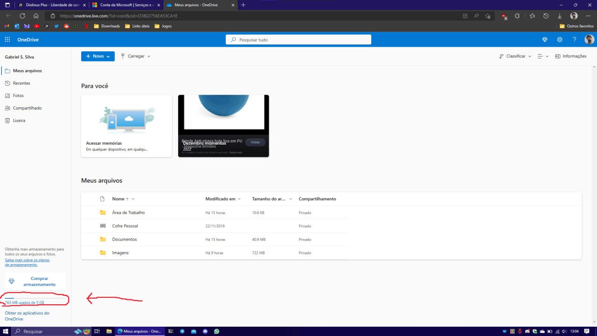The image size is (597, 336).
Task: Open the Informações details pane
Action: (x=571, y=56)
